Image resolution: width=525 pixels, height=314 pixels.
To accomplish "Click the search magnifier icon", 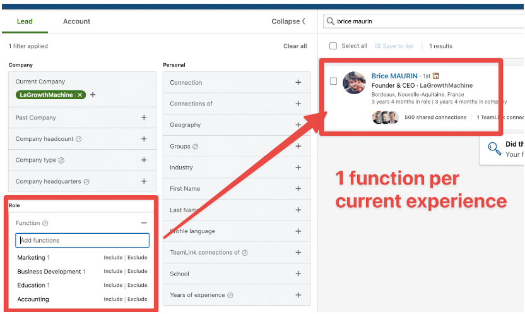I will pyautogui.click(x=330, y=21).
